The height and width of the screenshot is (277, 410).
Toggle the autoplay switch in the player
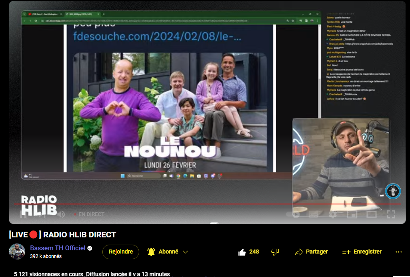(294, 214)
